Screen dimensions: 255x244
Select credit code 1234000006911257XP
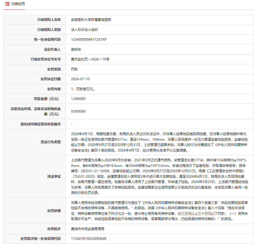pyautogui.click(x=89, y=40)
